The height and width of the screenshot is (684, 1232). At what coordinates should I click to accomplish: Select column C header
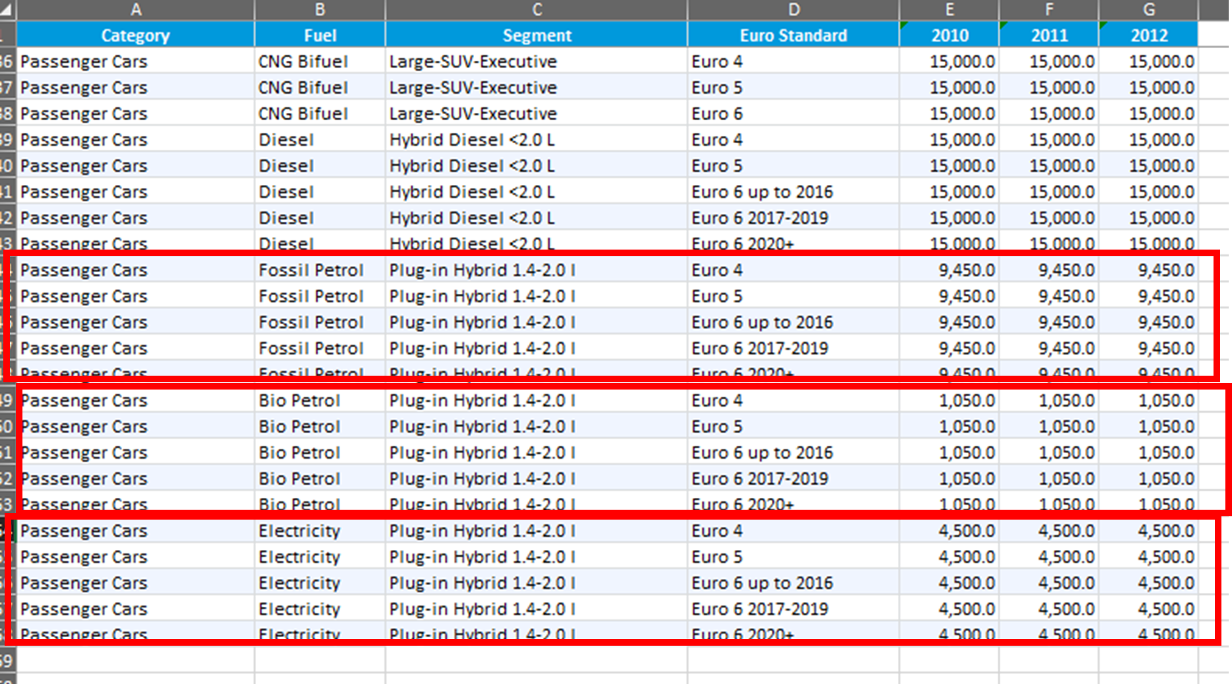536,9
